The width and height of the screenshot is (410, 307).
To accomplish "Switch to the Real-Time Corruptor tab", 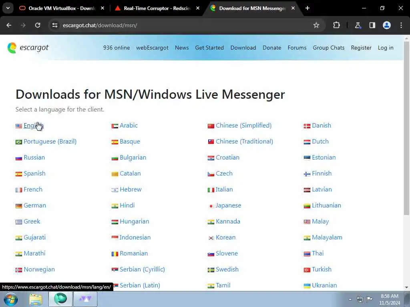I will 157,8.
